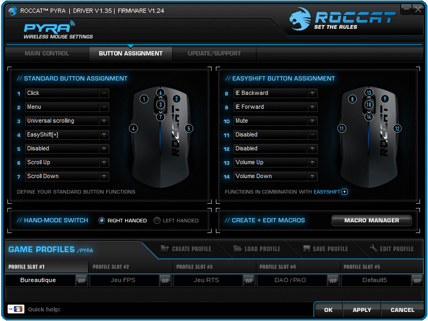Image resolution: width=428 pixels, height=321 pixels.
Task: Click the DAO / PAO profile name field
Action: [292, 280]
